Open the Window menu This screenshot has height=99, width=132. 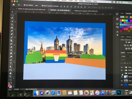(x=88, y=1)
